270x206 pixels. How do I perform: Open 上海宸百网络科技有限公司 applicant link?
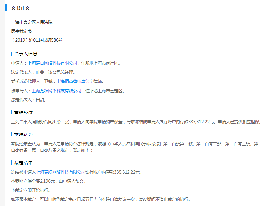tap(52, 63)
